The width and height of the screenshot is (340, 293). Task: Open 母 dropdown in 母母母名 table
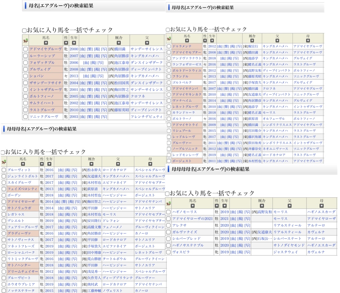(x=150, y=164)
